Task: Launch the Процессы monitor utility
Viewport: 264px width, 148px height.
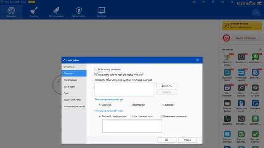Action: click(x=227, y=120)
